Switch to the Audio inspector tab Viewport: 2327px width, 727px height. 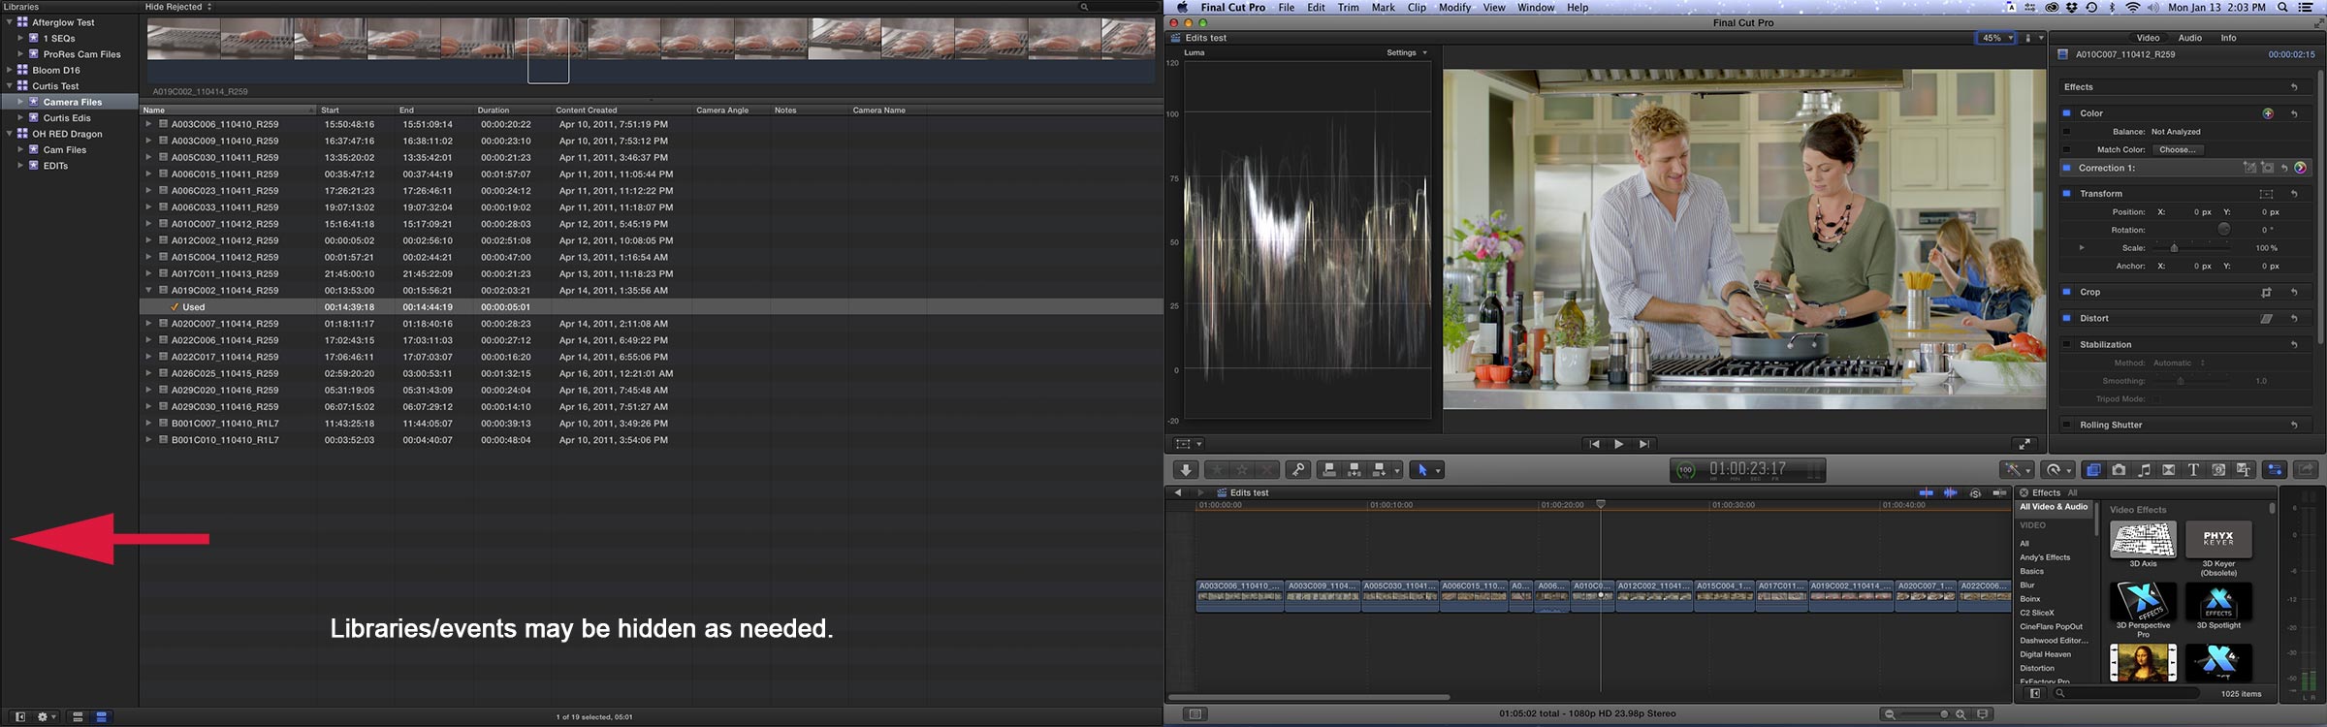[x=2190, y=38]
